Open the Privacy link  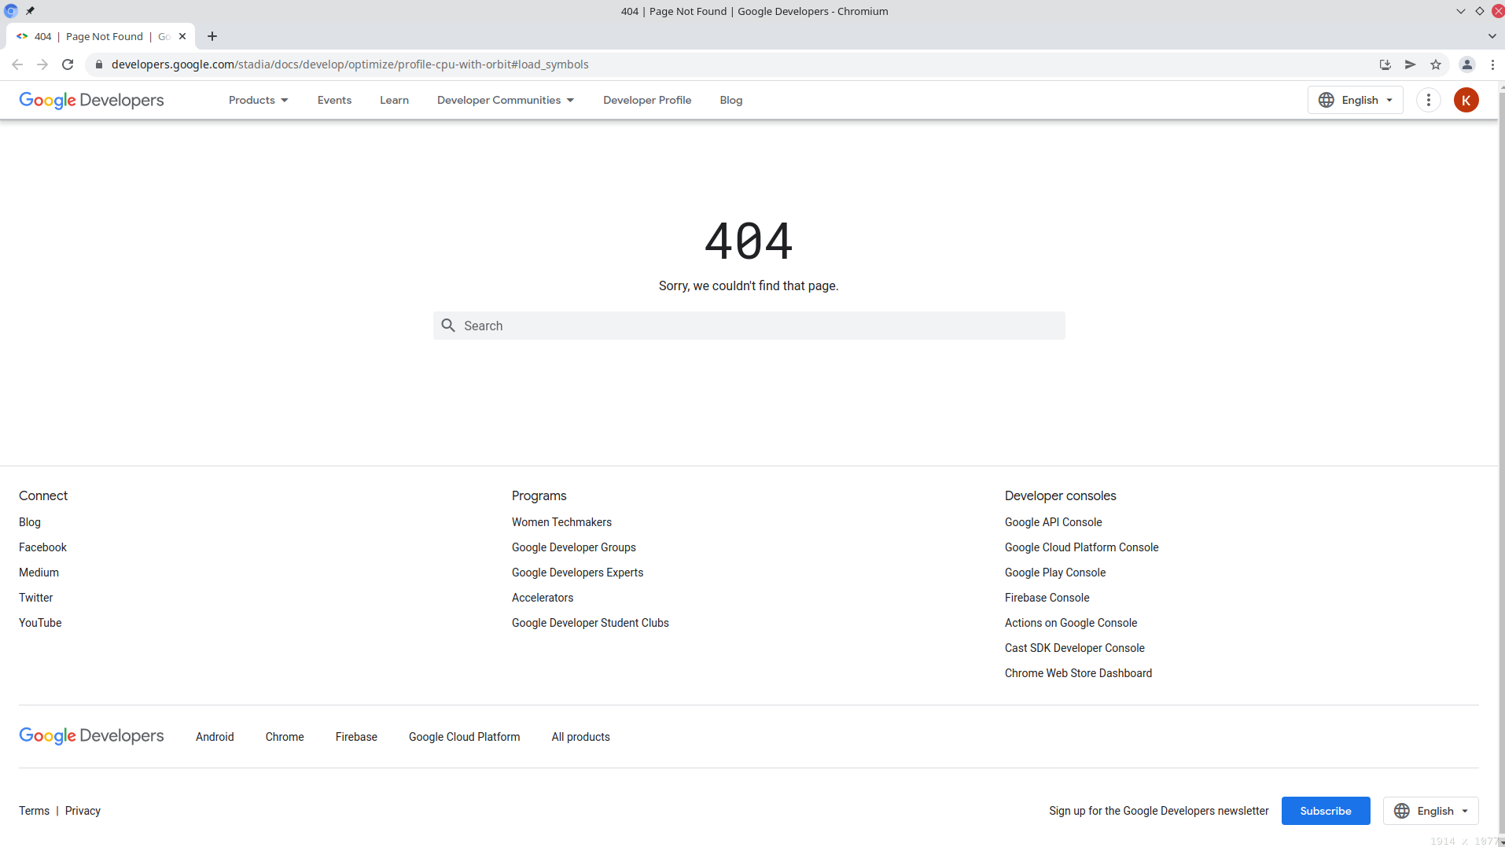[x=83, y=811]
